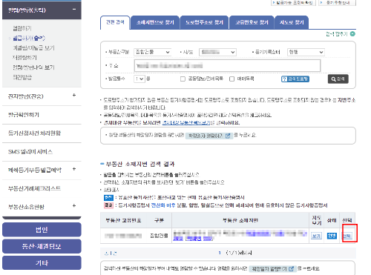The image size is (371, 275).
Task: Open the 검색도움말 help button
Action: tap(295, 79)
